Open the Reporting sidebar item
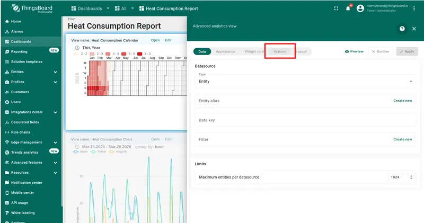This screenshot has height=223, width=424. coord(31,51)
